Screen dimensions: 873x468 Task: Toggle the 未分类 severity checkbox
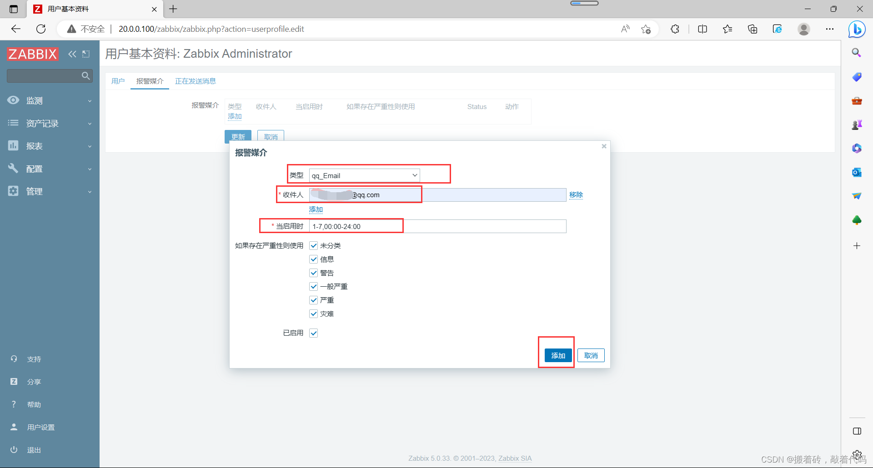tap(313, 245)
